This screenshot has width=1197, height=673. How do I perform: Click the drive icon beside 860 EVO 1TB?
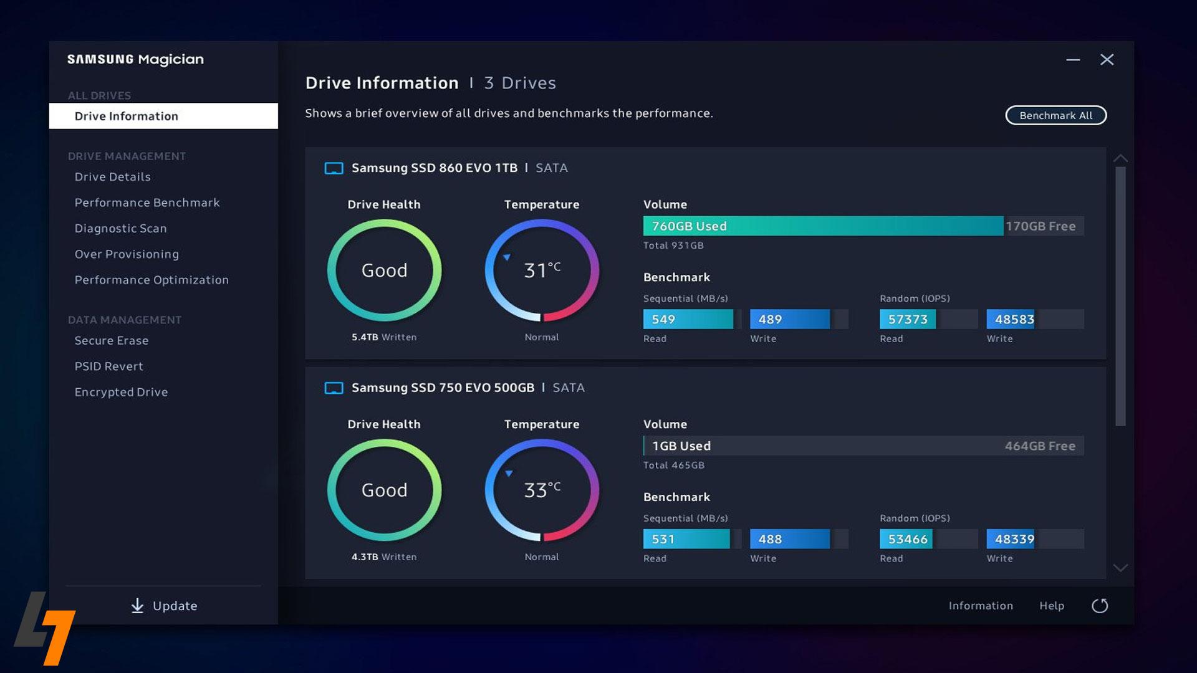[334, 168]
